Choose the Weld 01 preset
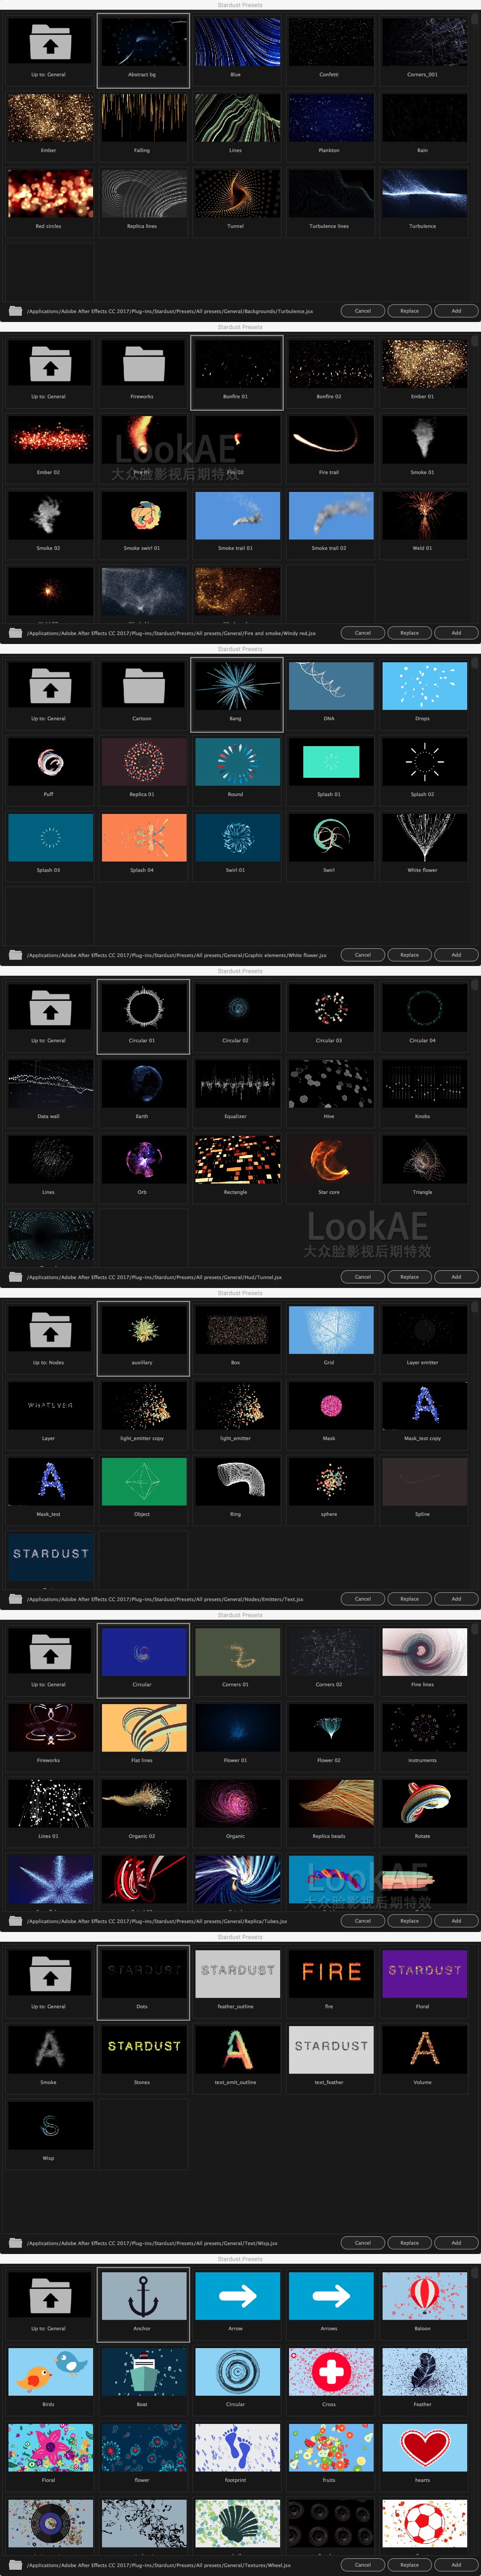Viewport: 481px width, 2576px height. tap(424, 516)
